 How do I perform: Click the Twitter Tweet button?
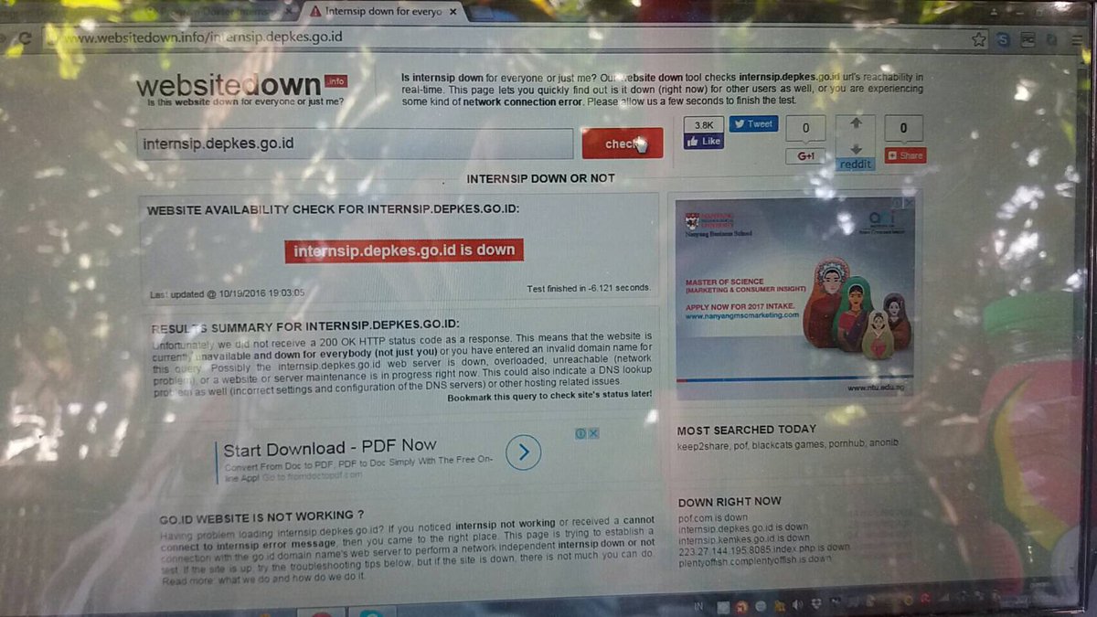(754, 123)
